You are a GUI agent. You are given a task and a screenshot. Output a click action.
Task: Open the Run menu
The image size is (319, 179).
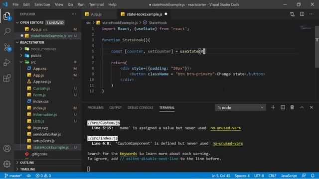[81, 4]
